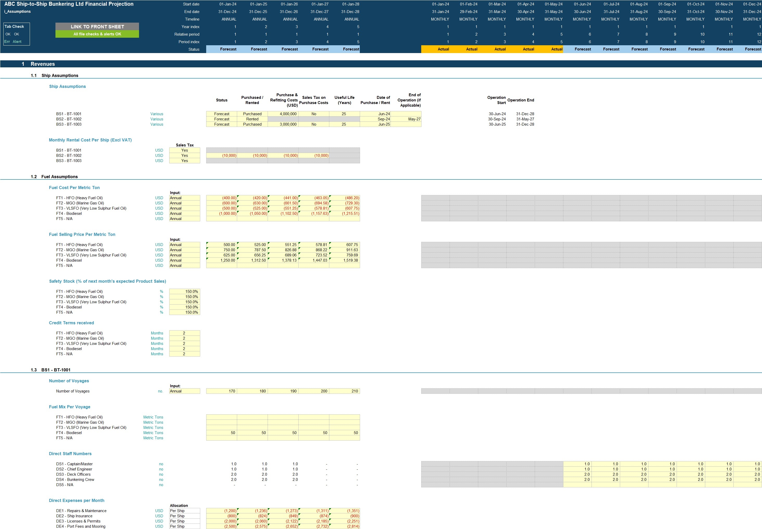Select Biodiesel fuel mix 50 in first year
This screenshot has width=762, height=529.
point(222,433)
